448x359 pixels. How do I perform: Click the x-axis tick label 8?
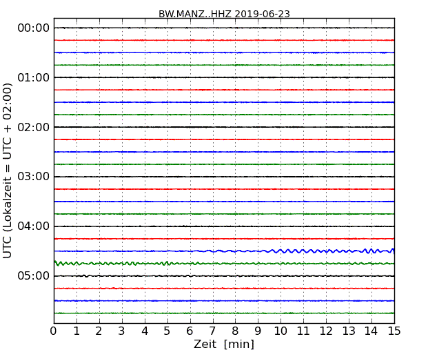tap(235, 331)
